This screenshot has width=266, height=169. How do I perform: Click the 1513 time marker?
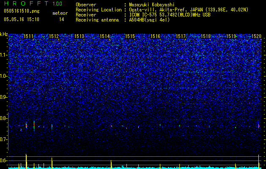tap(80, 36)
